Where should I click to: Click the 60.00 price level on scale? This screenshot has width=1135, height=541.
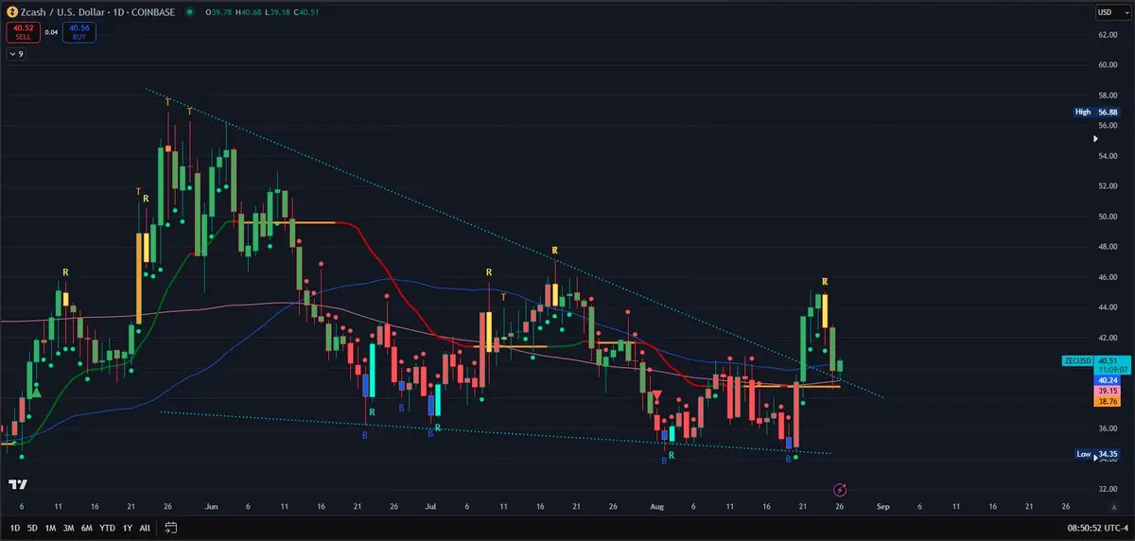point(1108,65)
